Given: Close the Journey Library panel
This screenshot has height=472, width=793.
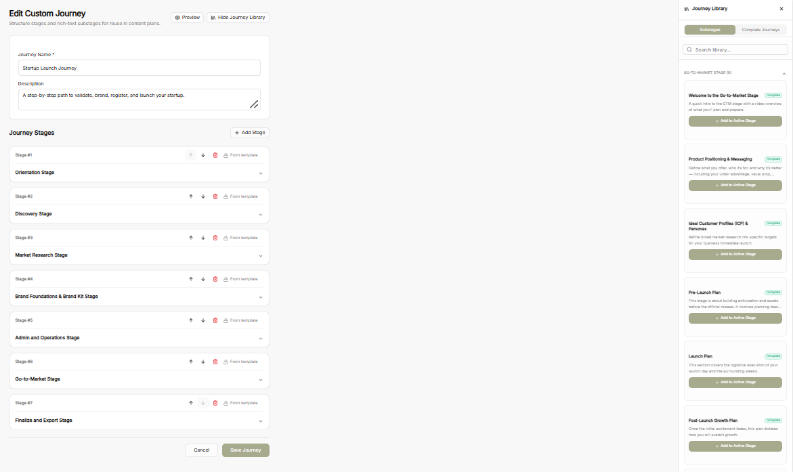Looking at the screenshot, I should point(781,9).
